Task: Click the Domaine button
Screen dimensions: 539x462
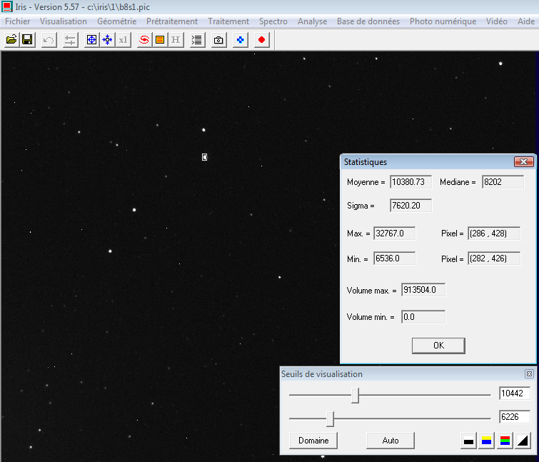Action: click(313, 441)
